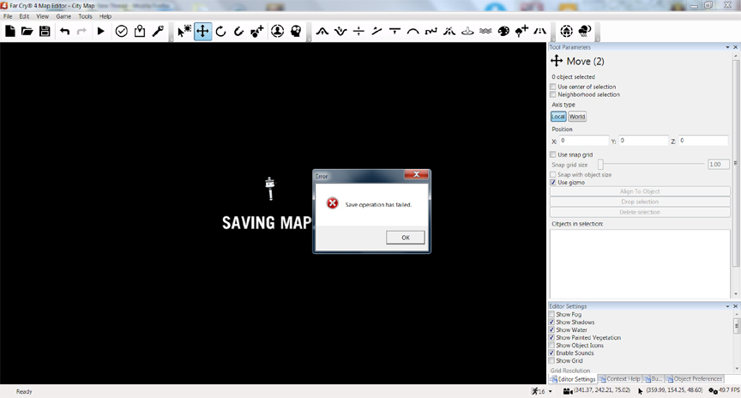Choose the Set terrain height tool
This screenshot has width=741, height=398.
[358, 31]
